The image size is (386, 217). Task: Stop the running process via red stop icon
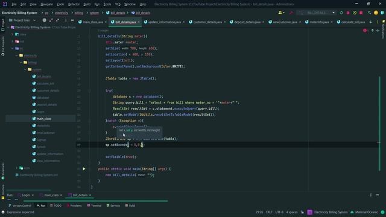click(x=361, y=13)
